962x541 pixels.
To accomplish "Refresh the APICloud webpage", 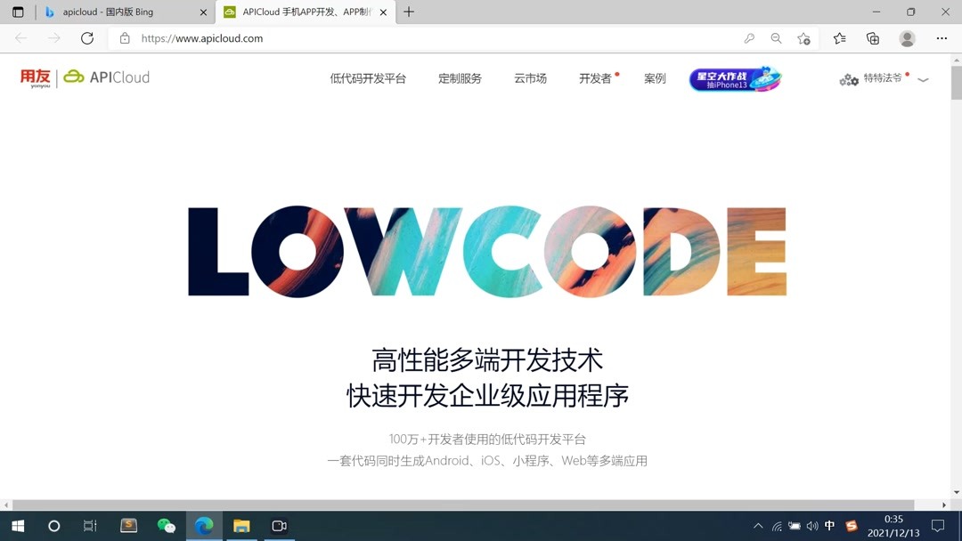I will tap(86, 38).
